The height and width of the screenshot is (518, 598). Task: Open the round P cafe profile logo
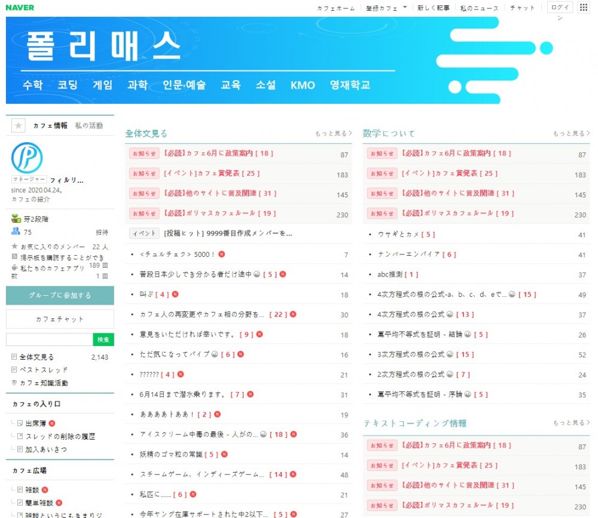(x=27, y=158)
